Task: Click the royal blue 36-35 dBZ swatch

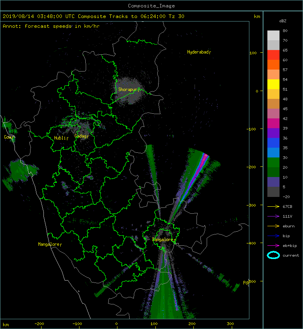Action: pyautogui.click(x=273, y=143)
